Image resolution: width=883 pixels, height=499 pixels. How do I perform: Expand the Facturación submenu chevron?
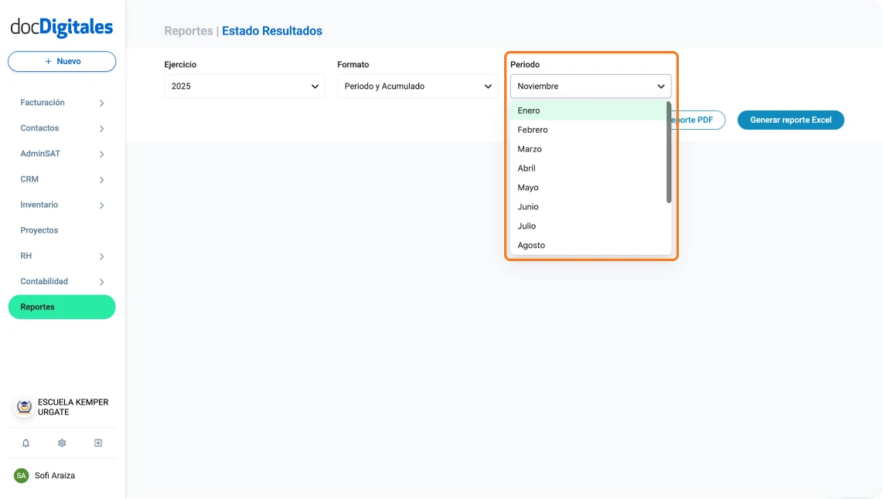[101, 104]
